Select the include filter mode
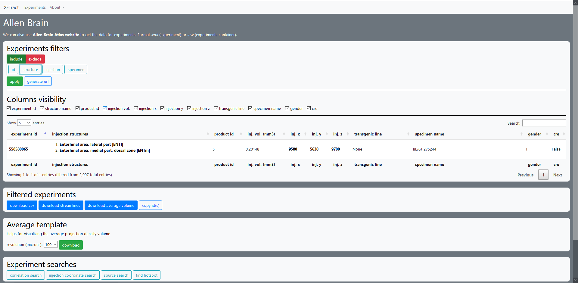This screenshot has height=283, width=578. coord(16,59)
